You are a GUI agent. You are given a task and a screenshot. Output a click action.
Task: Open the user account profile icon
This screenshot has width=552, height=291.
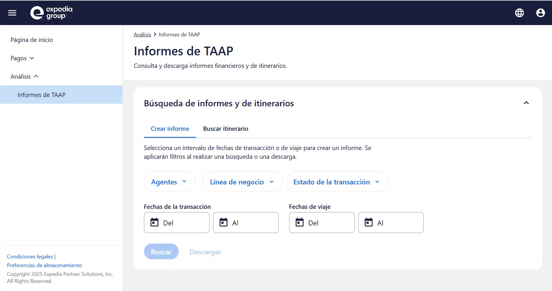coord(540,13)
